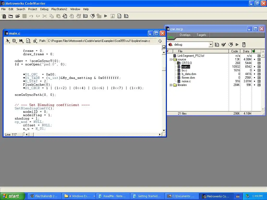Click the Copy toolbar icon
The width and height of the screenshot is (267, 200).
51,16
